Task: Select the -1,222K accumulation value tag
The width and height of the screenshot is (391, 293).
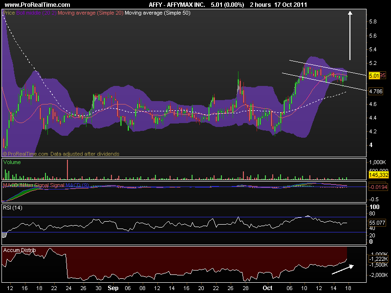Action: coord(378,259)
